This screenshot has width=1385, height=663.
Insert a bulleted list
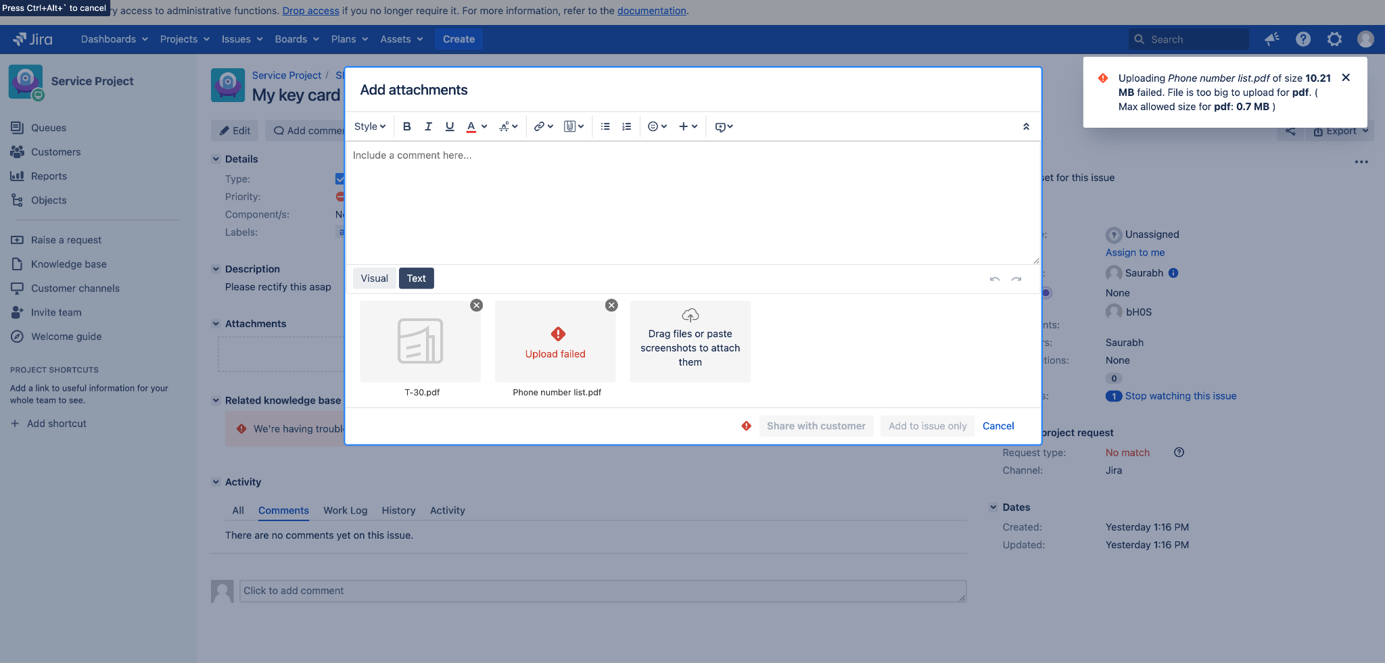point(605,126)
